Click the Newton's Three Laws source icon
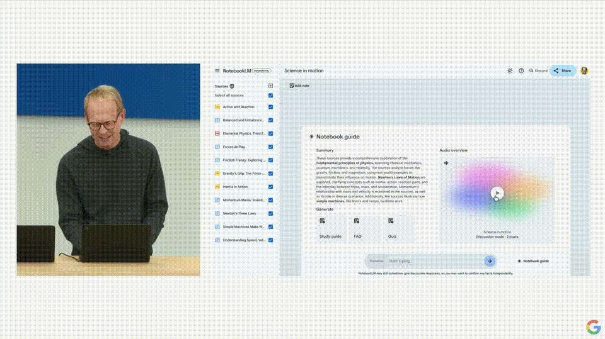Image resolution: width=605 pixels, height=339 pixels. tap(217, 213)
